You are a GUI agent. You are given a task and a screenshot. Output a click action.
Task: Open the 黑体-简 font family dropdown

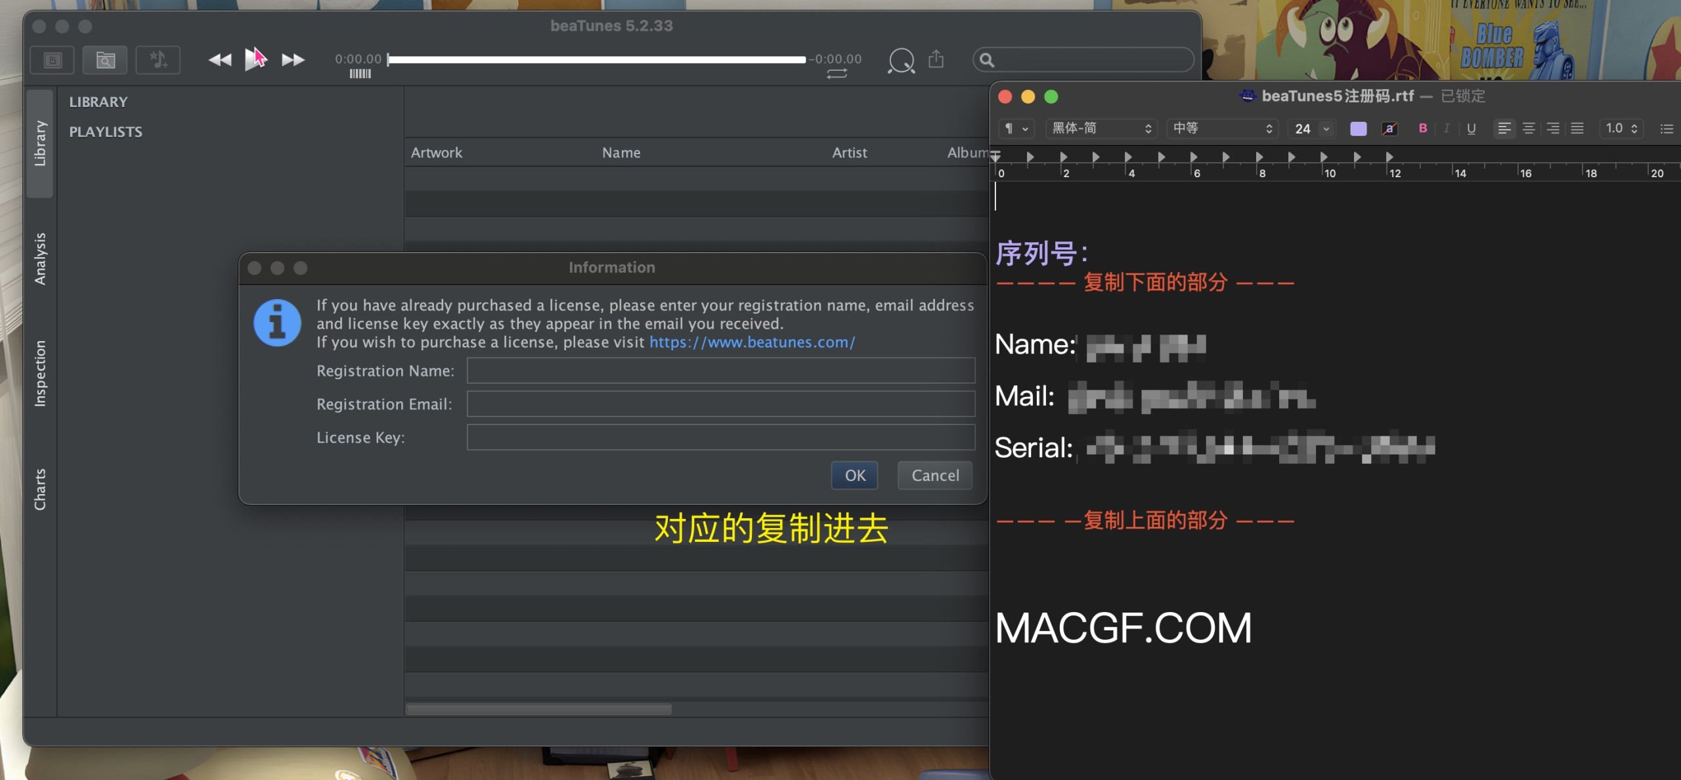coord(1101,129)
